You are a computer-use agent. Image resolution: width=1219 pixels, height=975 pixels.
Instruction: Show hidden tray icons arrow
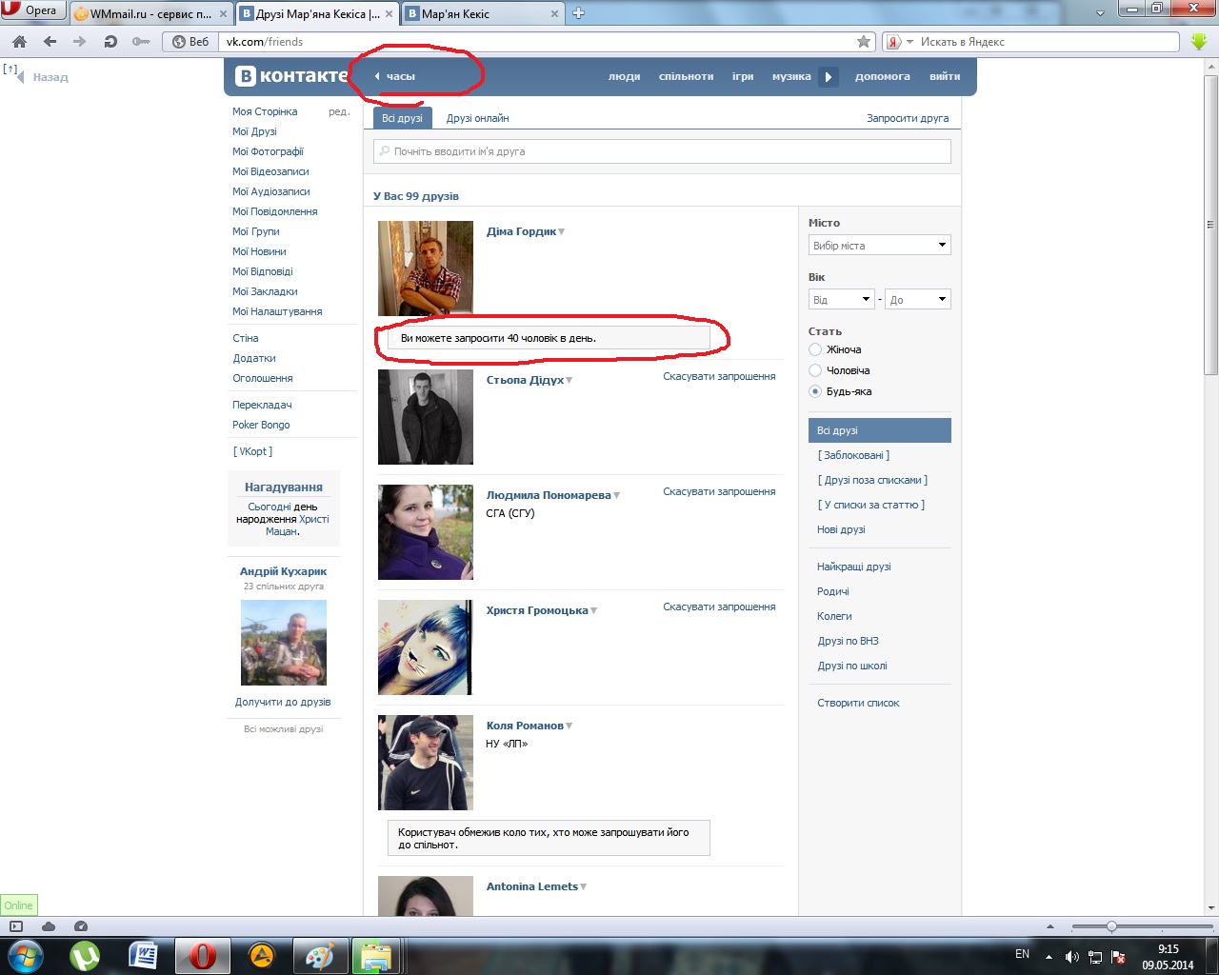pos(1049,957)
